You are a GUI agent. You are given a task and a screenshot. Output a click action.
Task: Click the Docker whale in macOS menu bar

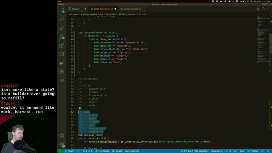(x=221, y=1)
